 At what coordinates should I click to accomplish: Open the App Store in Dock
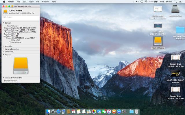pyautogui.click(x=119, y=111)
